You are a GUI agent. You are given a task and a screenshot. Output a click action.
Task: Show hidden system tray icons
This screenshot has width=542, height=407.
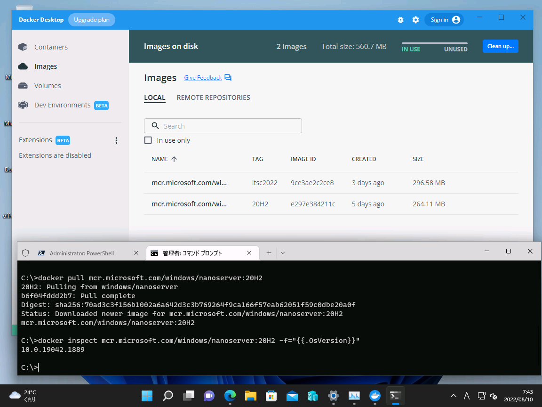pyautogui.click(x=454, y=396)
